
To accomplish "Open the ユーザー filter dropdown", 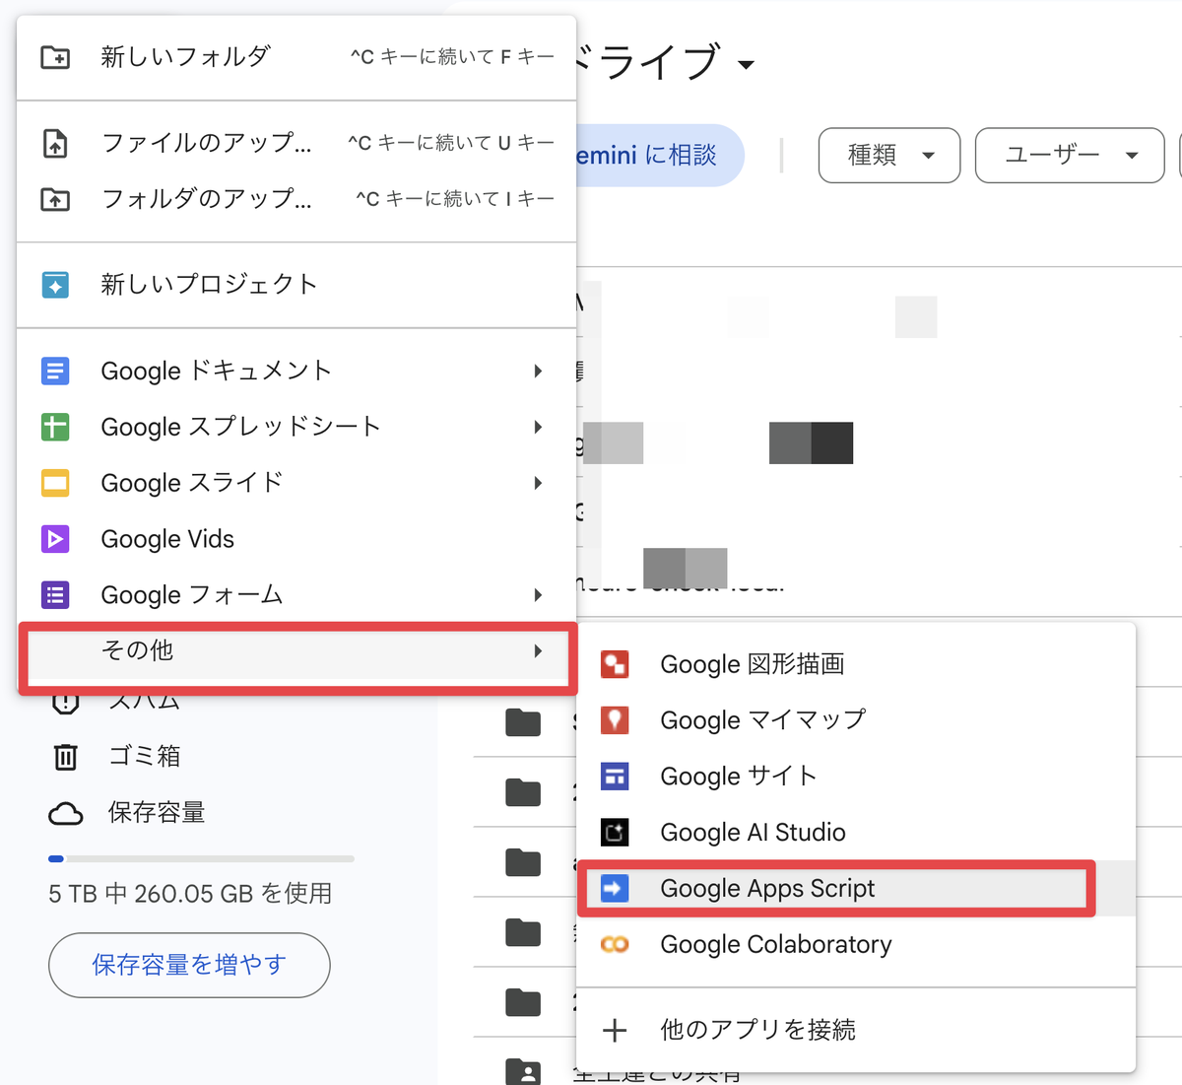I will (1070, 155).
